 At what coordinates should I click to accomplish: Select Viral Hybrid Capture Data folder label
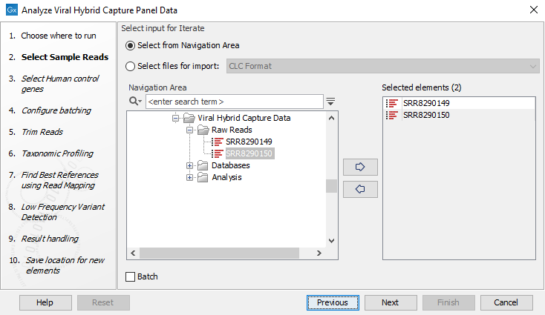click(244, 118)
